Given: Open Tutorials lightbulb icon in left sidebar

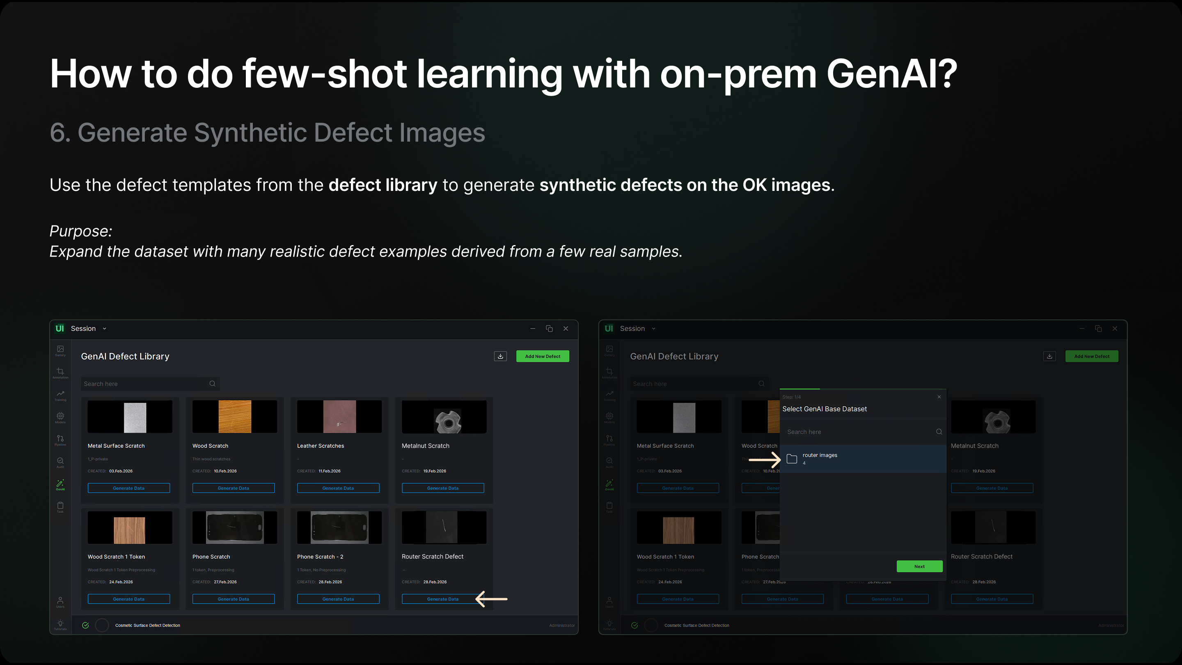Looking at the screenshot, I should point(60,624).
